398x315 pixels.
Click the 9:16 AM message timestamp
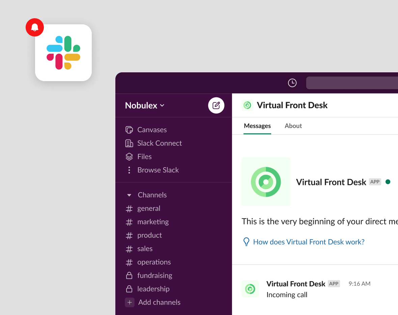pyautogui.click(x=360, y=284)
